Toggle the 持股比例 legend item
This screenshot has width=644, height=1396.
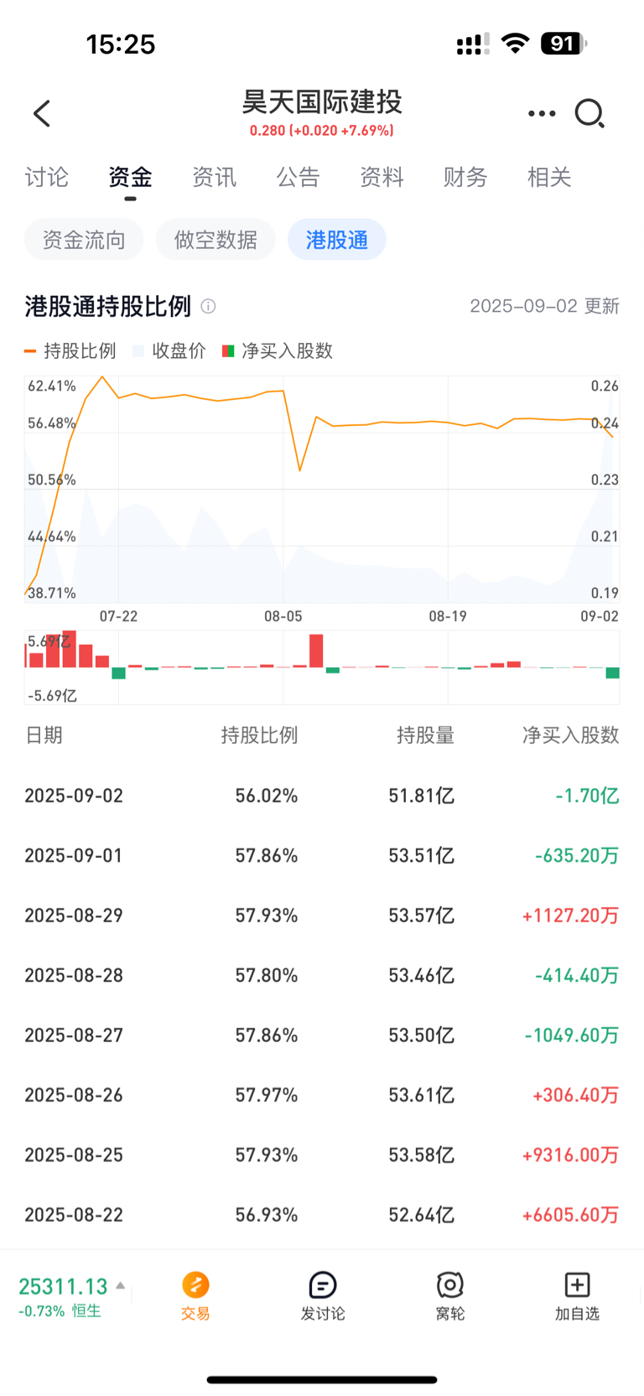(70, 350)
